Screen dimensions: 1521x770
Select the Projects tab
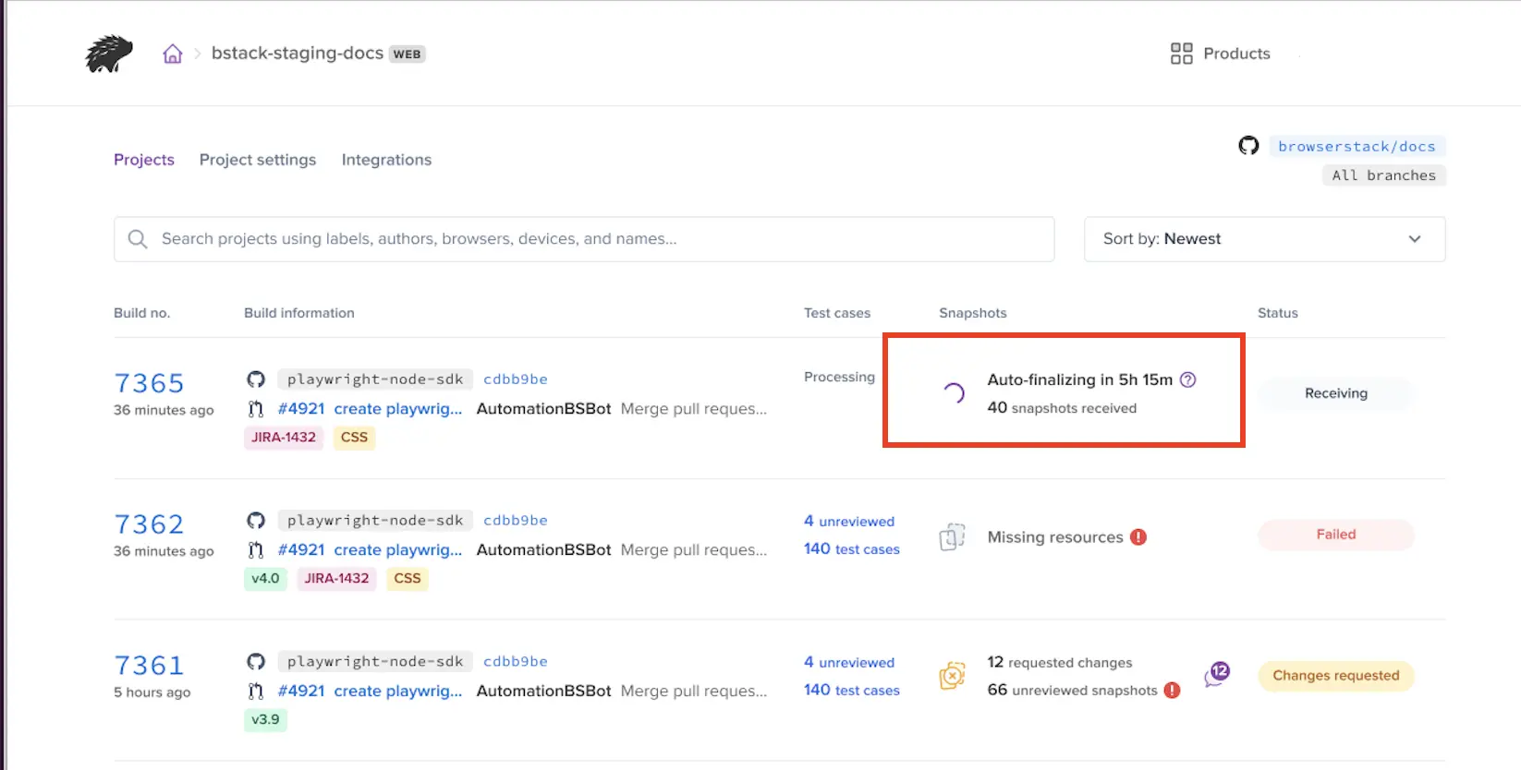[x=143, y=160]
